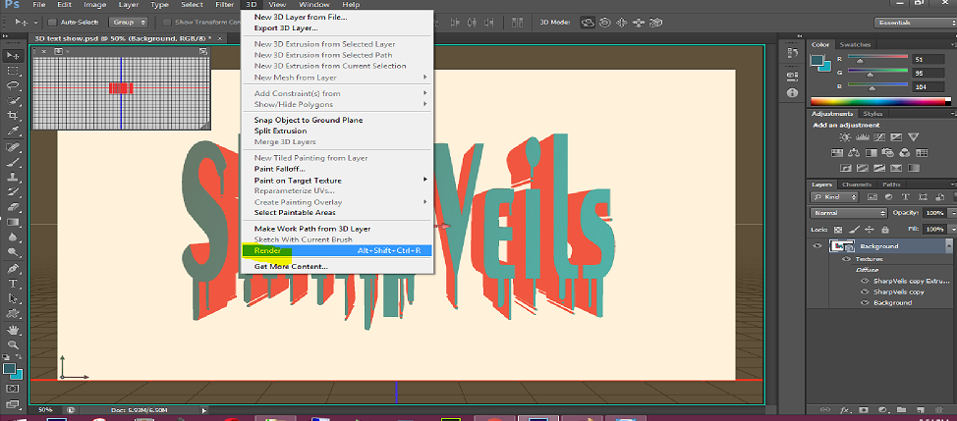
Task: Add a Channel Mixer adjustment
Action: (905, 152)
